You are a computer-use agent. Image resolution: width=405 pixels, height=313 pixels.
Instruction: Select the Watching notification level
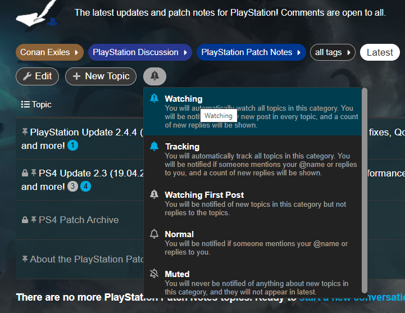pos(252,111)
